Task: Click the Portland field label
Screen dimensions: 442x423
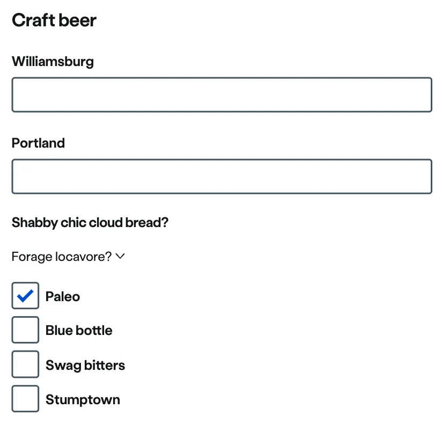Action: [x=38, y=143]
